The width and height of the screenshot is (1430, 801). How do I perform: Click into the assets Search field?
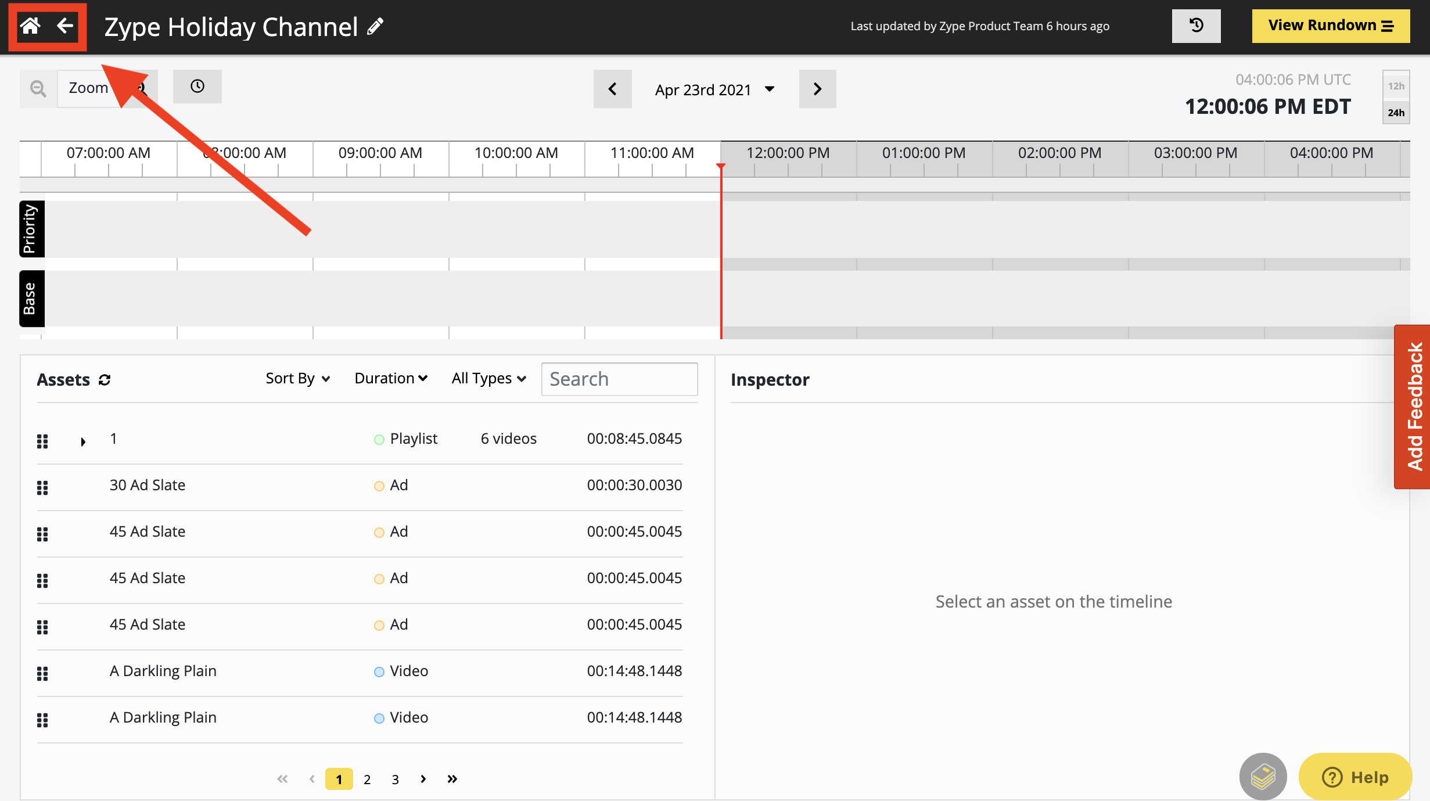click(619, 379)
